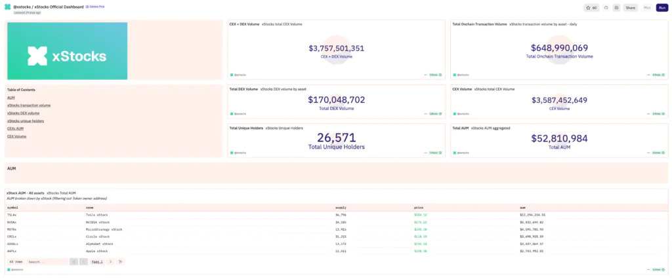Click the GitHub icon in header
This screenshot has width=672, height=279.
[x=606, y=7]
